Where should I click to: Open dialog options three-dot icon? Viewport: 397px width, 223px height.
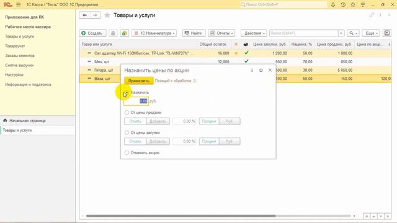point(252,70)
